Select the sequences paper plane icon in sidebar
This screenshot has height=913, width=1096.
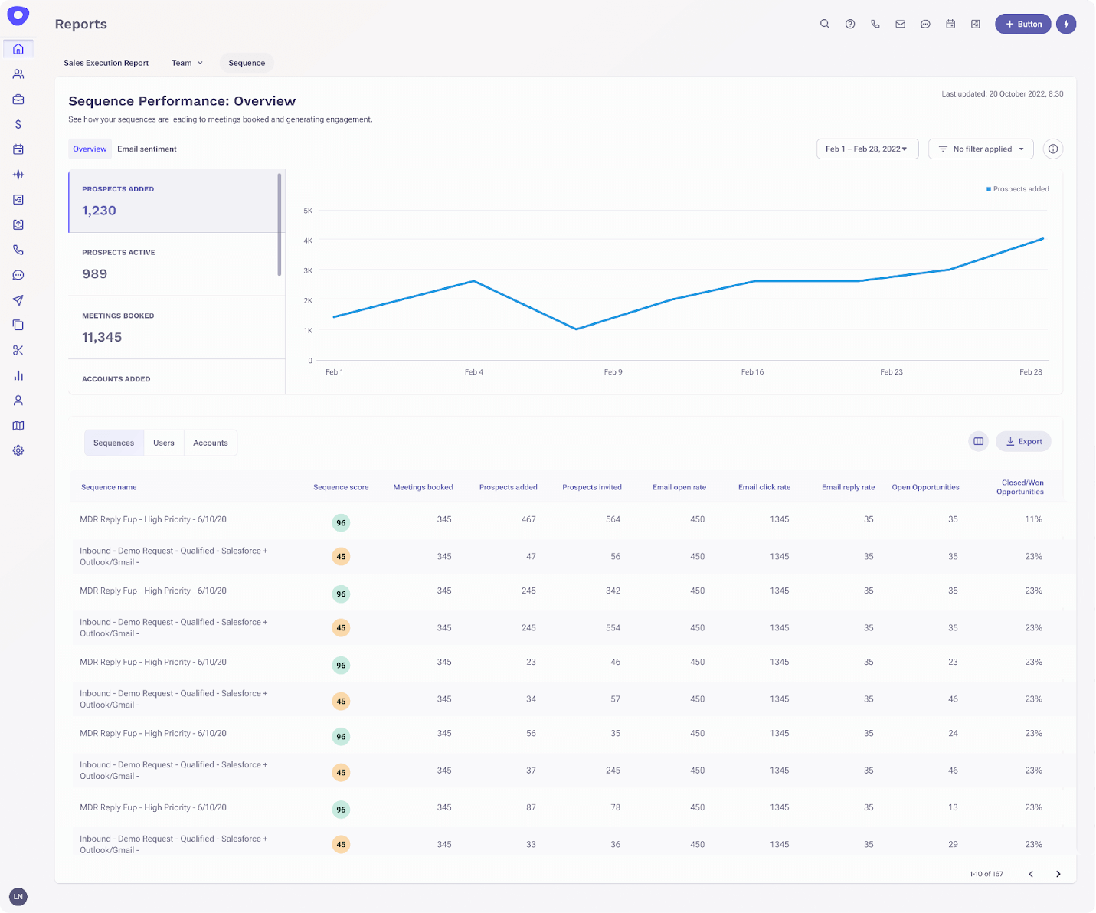coord(18,299)
